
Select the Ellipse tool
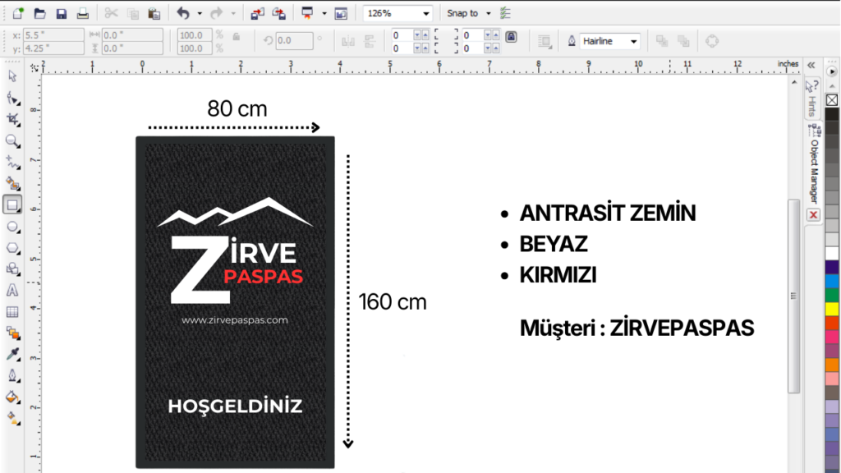coord(12,226)
